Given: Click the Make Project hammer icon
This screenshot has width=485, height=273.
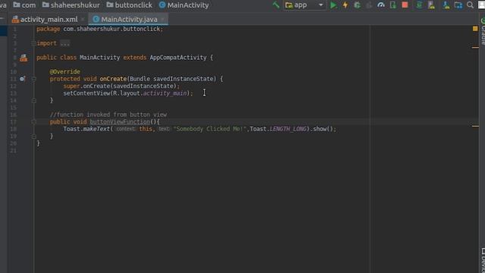Looking at the screenshot, I should [x=276, y=5].
